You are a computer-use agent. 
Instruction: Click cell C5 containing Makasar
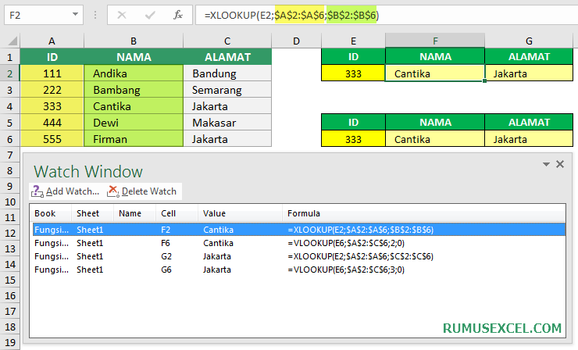pos(227,123)
